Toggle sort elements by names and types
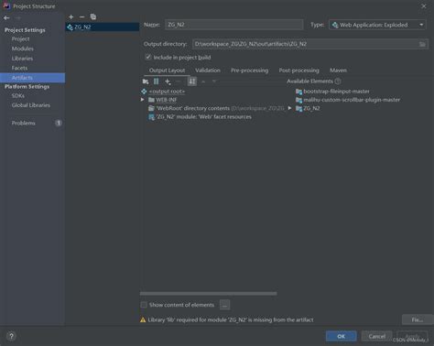The image size is (434, 346). point(192,81)
